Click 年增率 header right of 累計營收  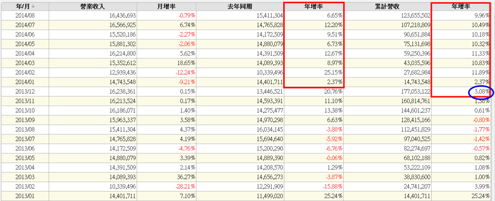(x=461, y=7)
